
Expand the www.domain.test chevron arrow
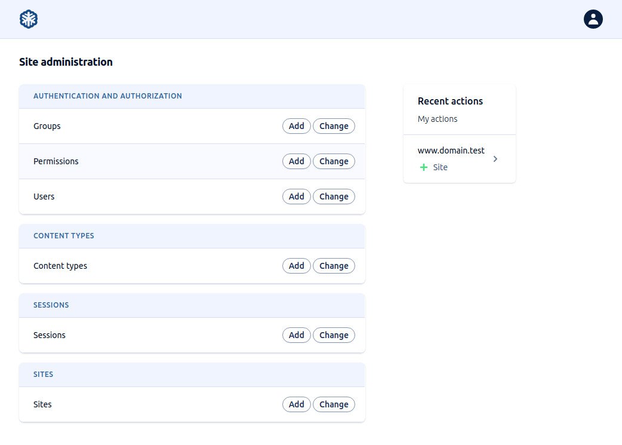(495, 159)
